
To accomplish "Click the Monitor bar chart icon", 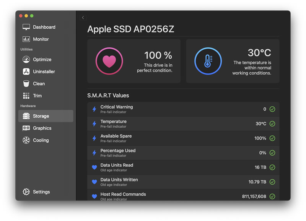I will [x=26, y=39].
